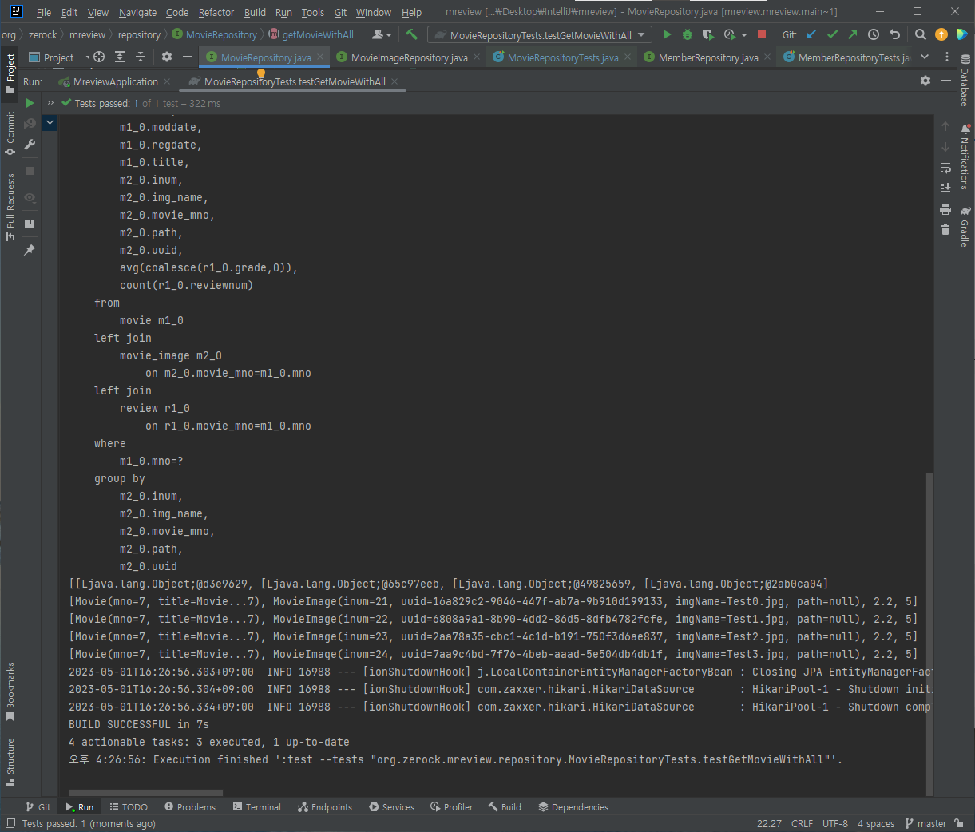The image size is (975, 832).
Task: Expand the Run toolbar double-chevron
Action: click(x=50, y=103)
